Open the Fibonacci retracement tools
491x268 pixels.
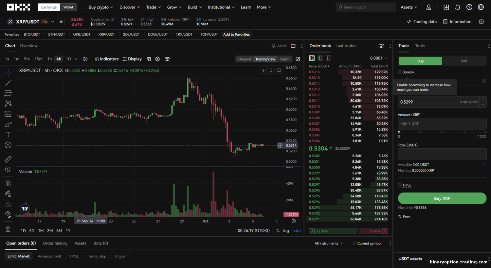[8, 93]
